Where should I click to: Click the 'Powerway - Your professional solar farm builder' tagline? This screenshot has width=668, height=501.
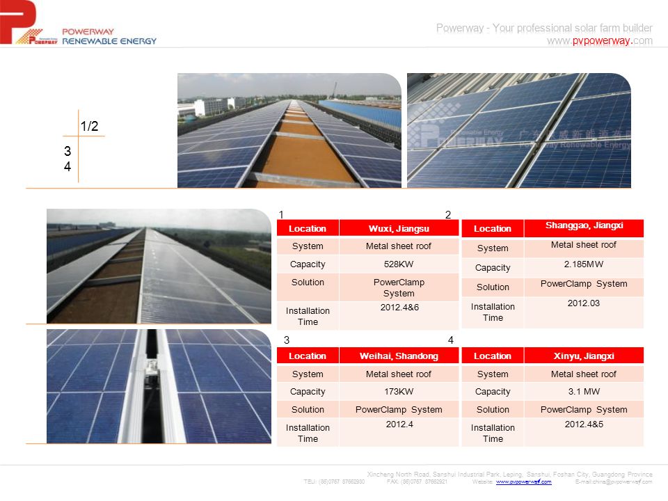tap(544, 28)
